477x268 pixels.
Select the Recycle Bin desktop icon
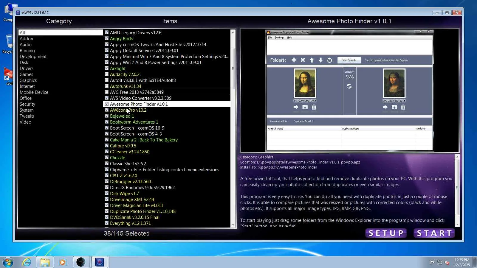point(8,44)
